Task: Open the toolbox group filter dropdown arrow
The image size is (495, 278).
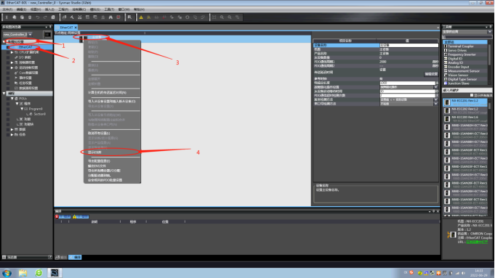Action: click(x=490, y=32)
